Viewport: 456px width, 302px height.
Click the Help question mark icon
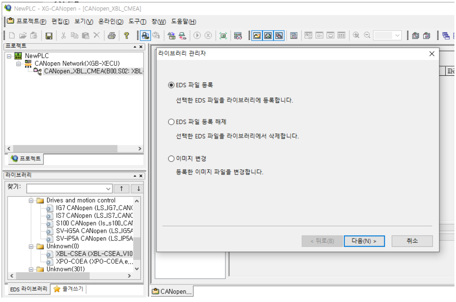[127, 35]
